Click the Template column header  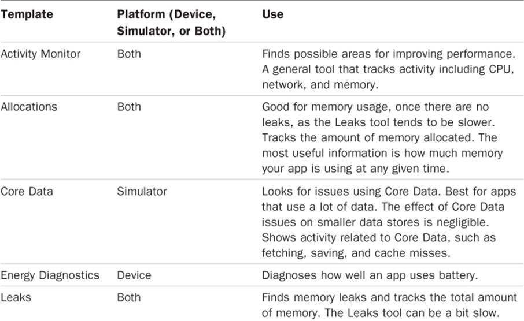tap(27, 14)
